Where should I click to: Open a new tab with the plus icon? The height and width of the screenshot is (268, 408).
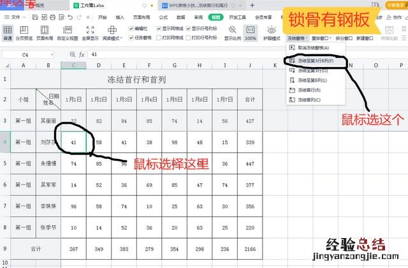click(x=252, y=5)
